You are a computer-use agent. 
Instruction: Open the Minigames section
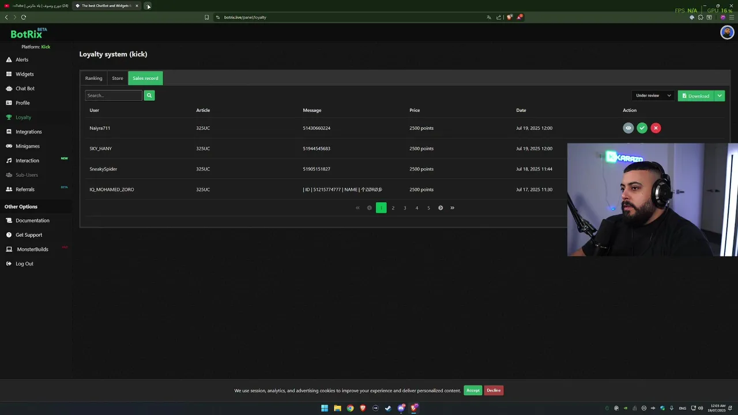27,146
